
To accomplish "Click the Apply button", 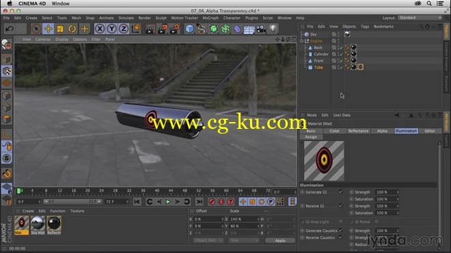I will (x=280, y=241).
